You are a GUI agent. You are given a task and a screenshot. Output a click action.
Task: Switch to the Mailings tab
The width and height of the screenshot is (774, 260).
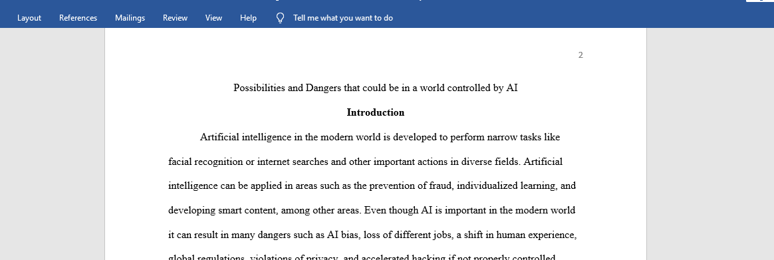[x=130, y=18]
